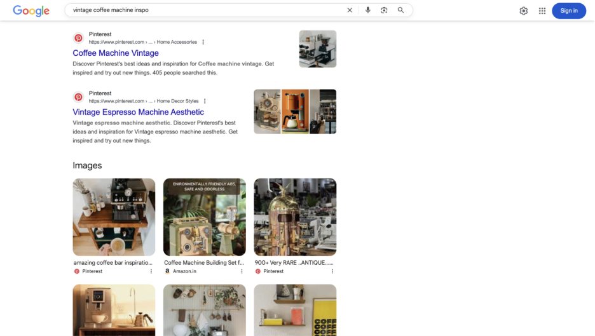Open more options for Home Accessories result

[203, 42]
